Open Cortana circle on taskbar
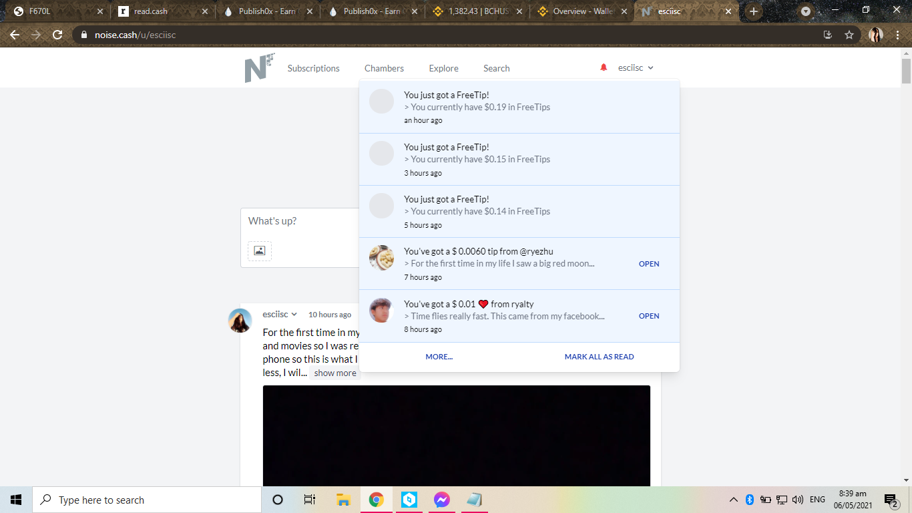This screenshot has width=912, height=513. 278,500
